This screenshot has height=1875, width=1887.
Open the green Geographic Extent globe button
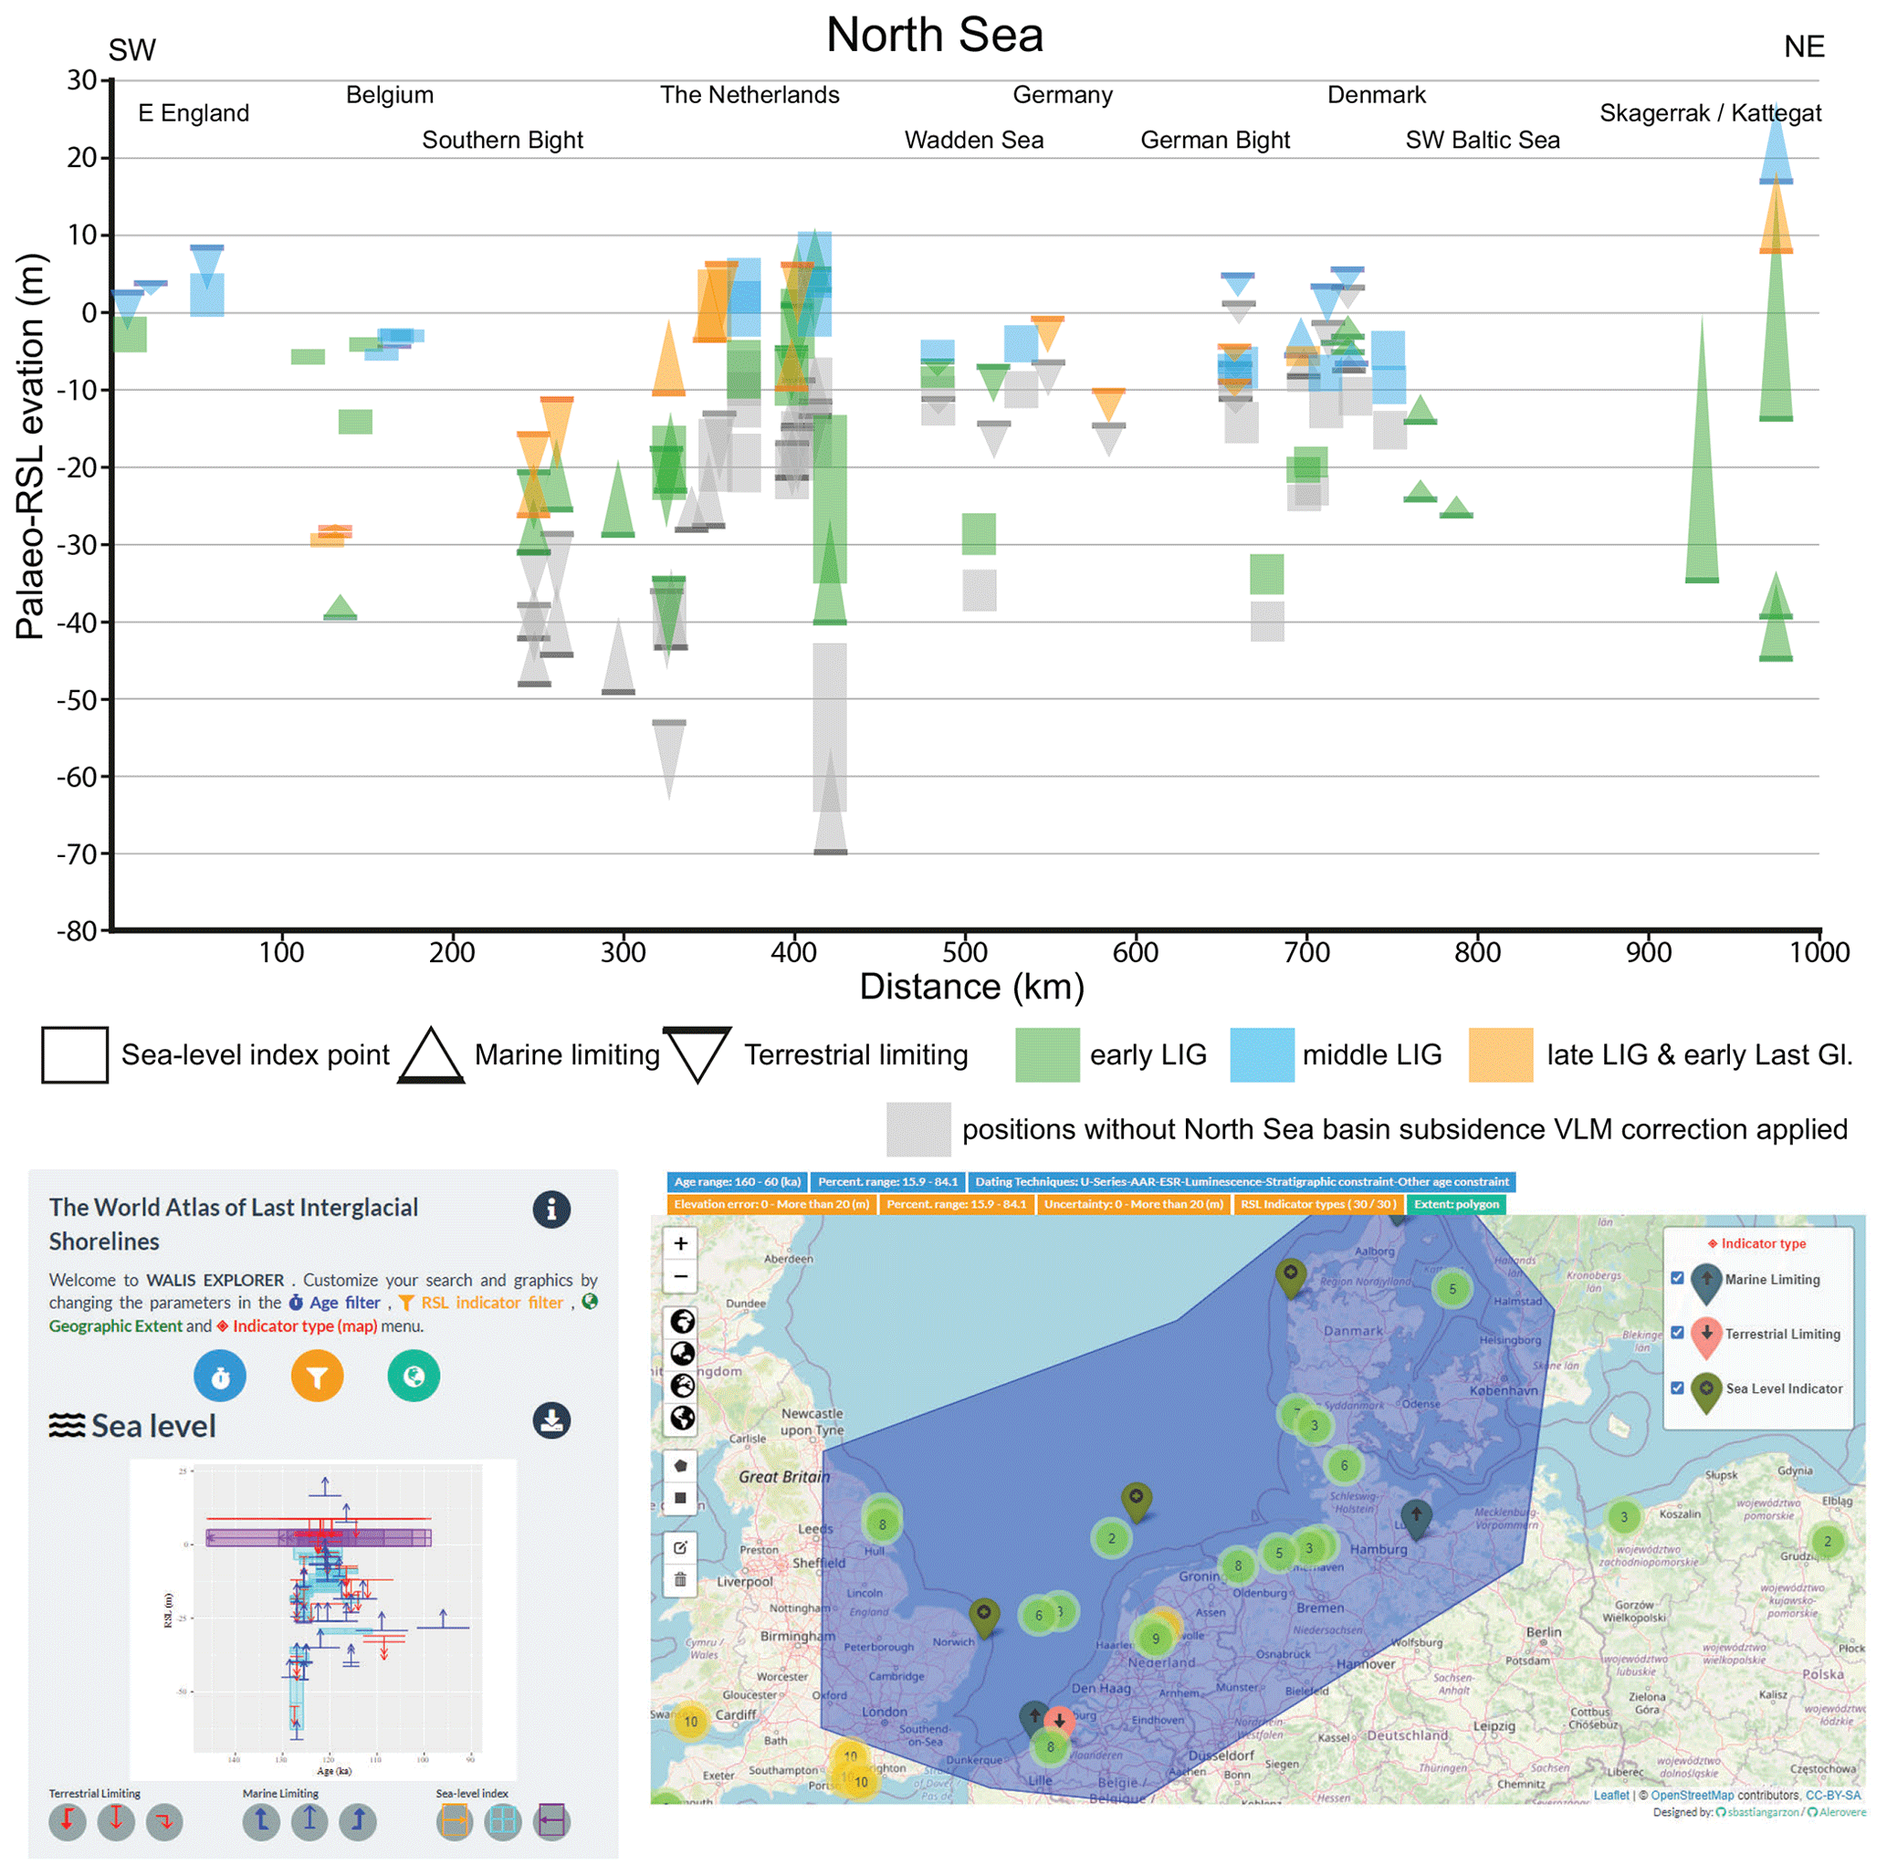[x=414, y=1376]
